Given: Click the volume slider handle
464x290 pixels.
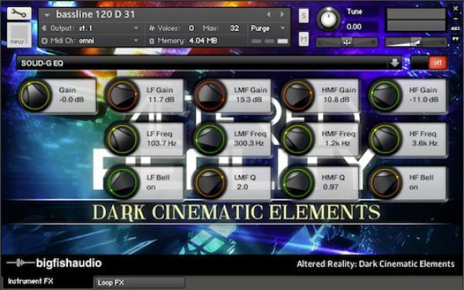Looking at the screenshot, I should 417,43.
